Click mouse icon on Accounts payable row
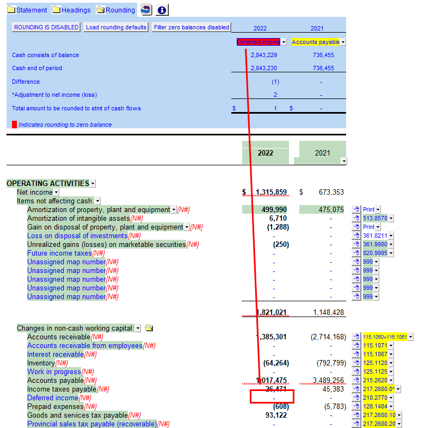The image size is (431, 428). click(356, 380)
